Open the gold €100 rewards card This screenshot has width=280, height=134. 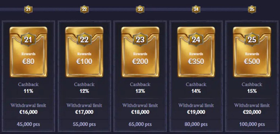(84, 52)
